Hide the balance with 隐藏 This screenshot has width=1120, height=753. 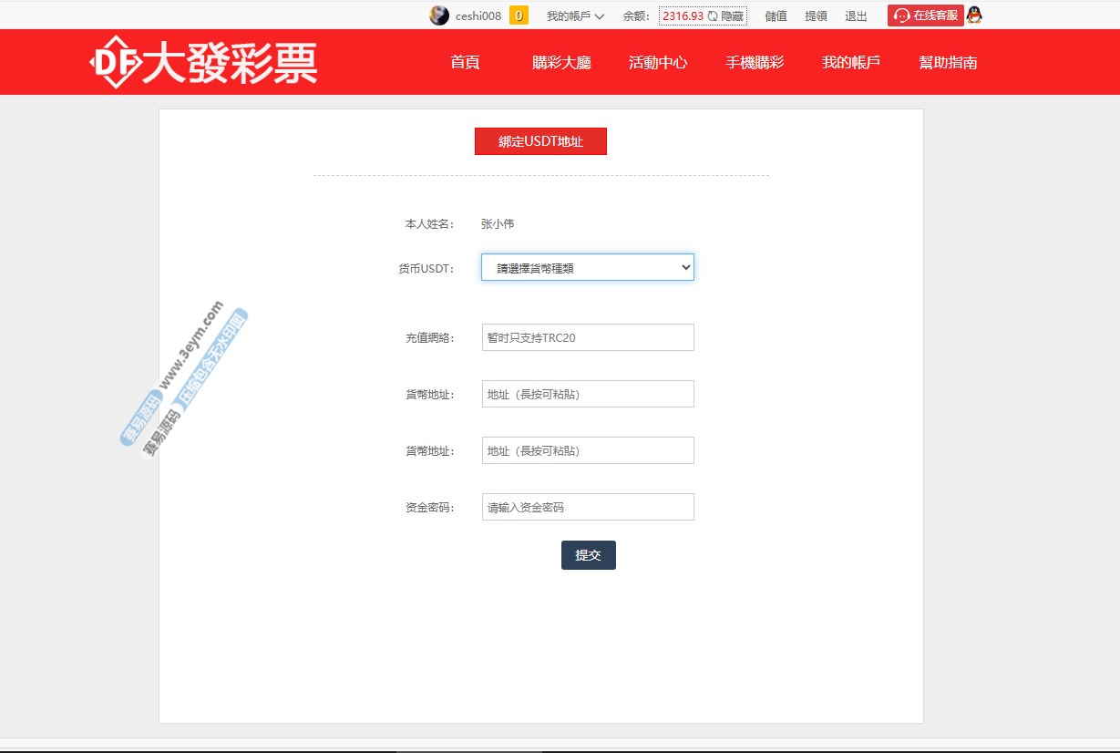tap(733, 15)
